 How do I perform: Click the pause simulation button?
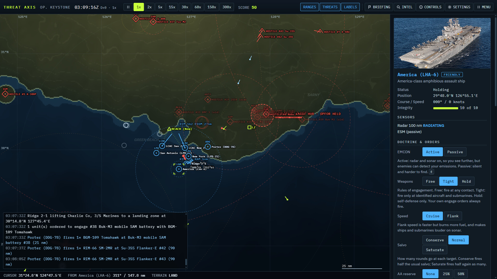[x=128, y=7]
